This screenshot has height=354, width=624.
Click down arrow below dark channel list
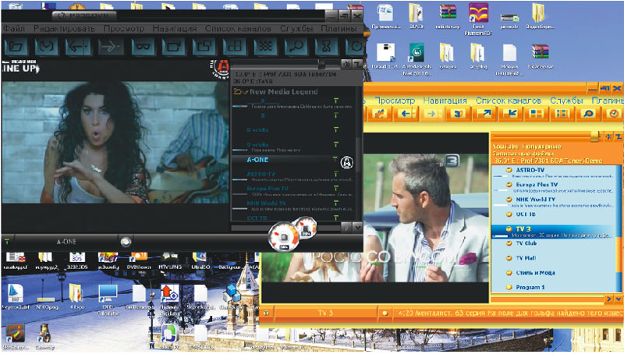[358, 227]
